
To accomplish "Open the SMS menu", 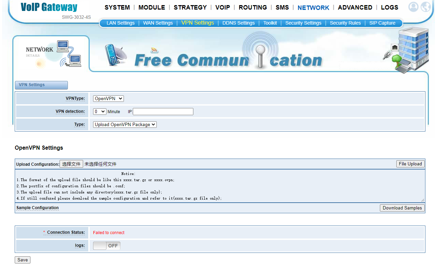I will tap(282, 7).
